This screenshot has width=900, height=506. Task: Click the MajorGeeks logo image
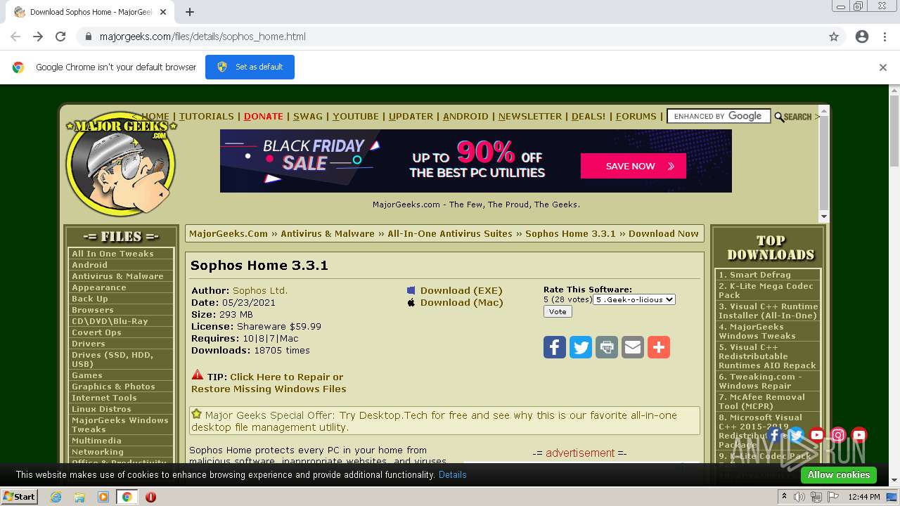click(x=121, y=165)
